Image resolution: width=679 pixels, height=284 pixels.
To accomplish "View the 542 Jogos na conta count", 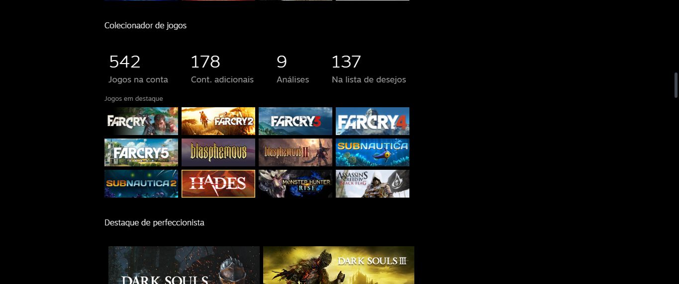I will pyautogui.click(x=138, y=69).
